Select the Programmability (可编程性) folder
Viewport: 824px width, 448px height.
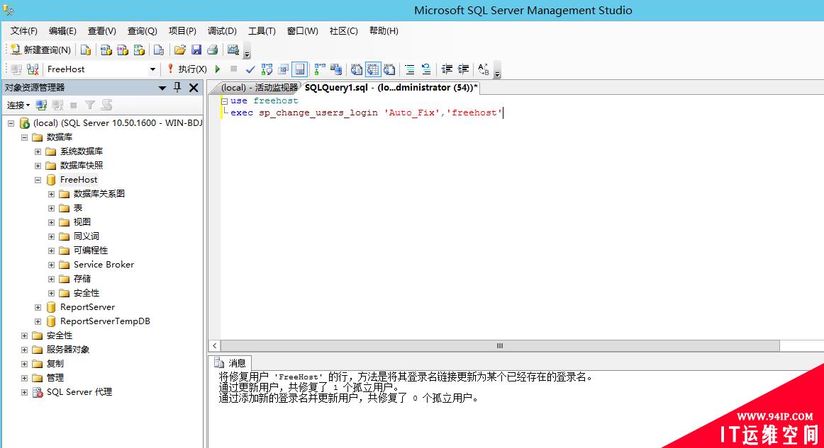90,251
